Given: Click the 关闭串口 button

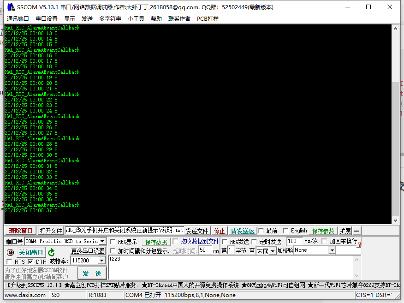Looking at the screenshot, I should [31, 252].
